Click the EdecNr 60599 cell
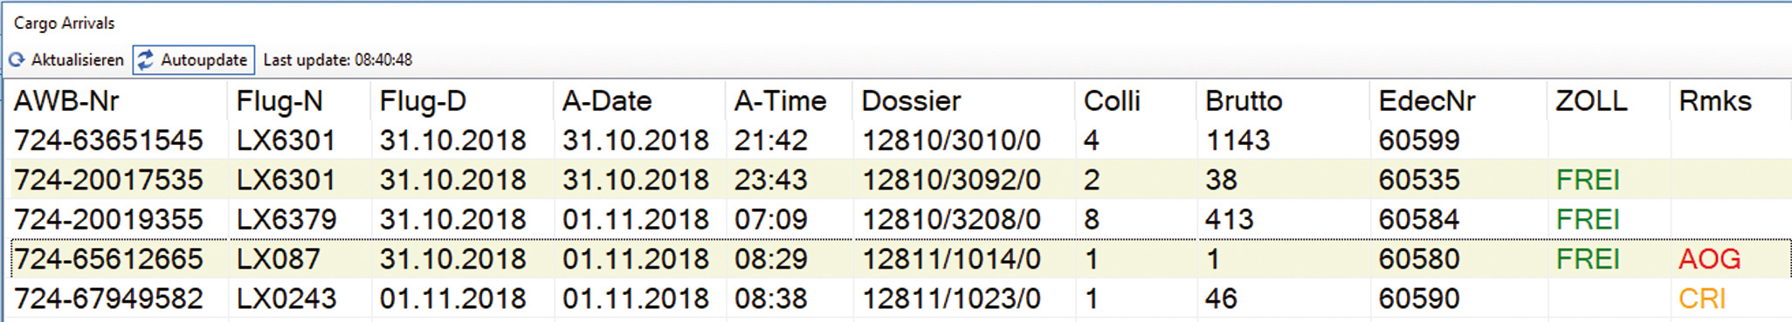The height and width of the screenshot is (322, 1792). [1419, 140]
